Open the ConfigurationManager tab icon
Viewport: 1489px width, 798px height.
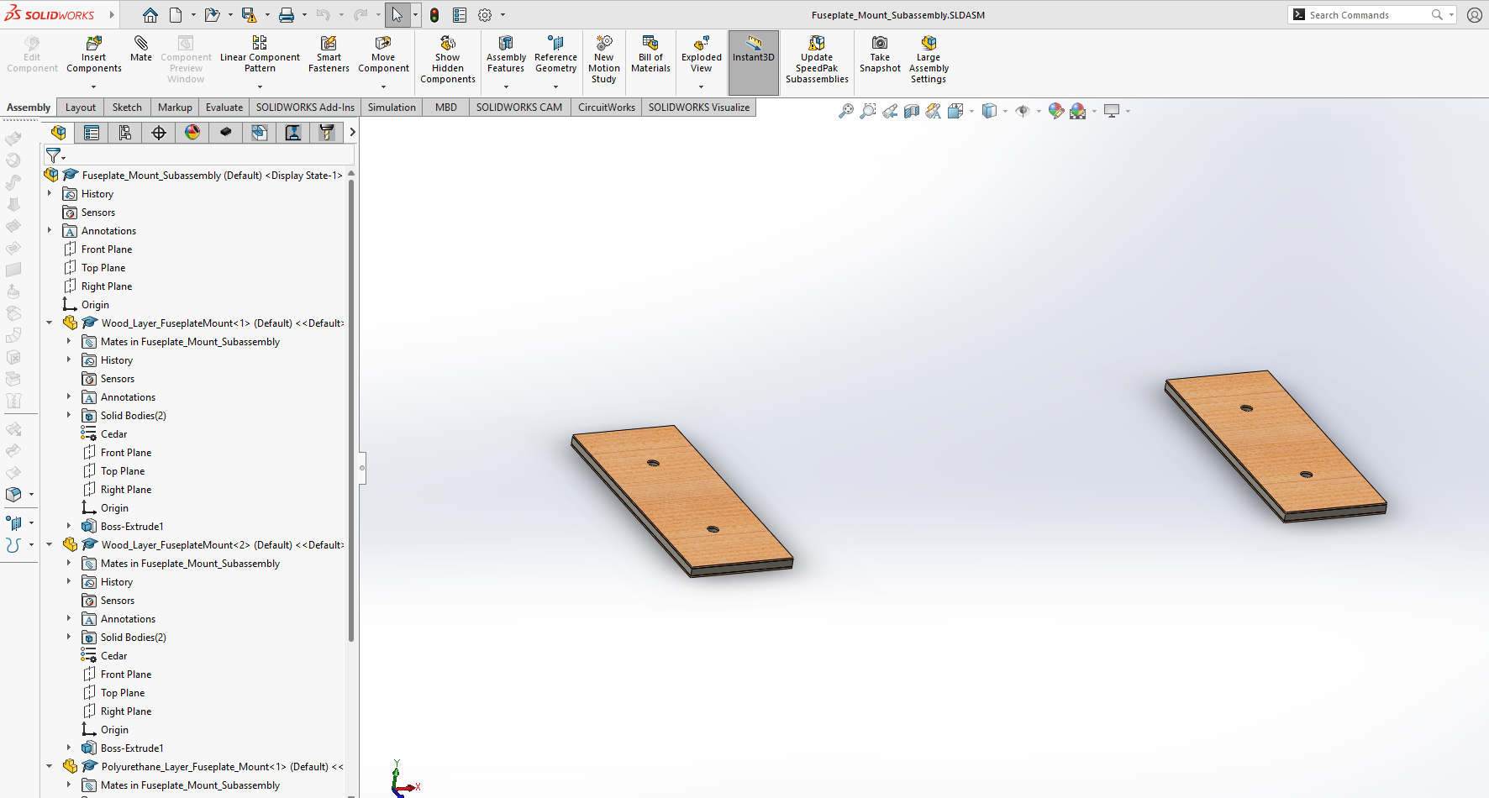125,133
